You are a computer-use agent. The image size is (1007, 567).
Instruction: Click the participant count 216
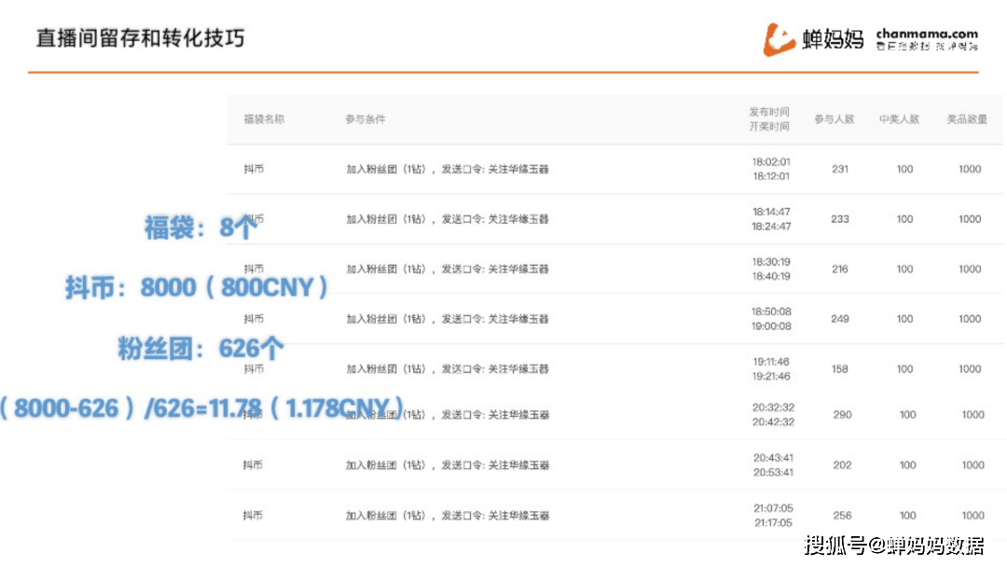[x=840, y=270]
